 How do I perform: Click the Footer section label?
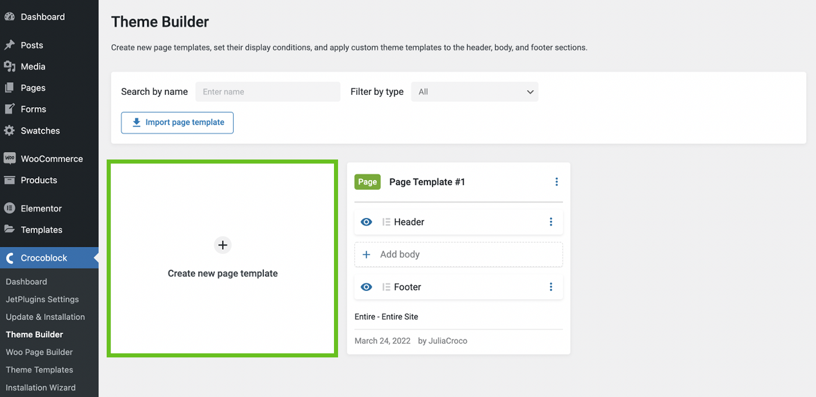407,287
